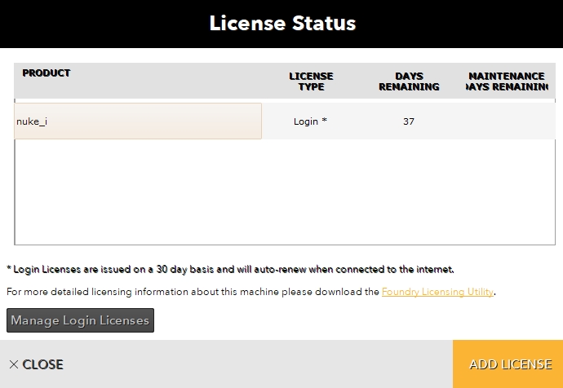Click the MAINTENANCE DAYS REMAINING column header
The image size is (563, 388).
[x=507, y=81]
